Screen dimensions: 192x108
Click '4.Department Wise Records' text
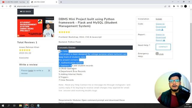(x=72, y=71)
